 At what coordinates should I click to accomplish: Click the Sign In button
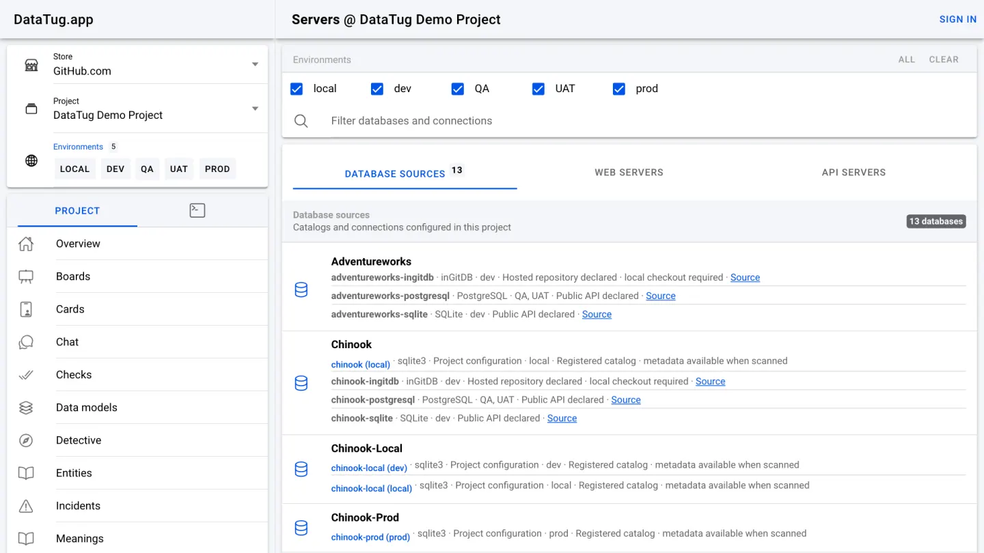tap(958, 19)
